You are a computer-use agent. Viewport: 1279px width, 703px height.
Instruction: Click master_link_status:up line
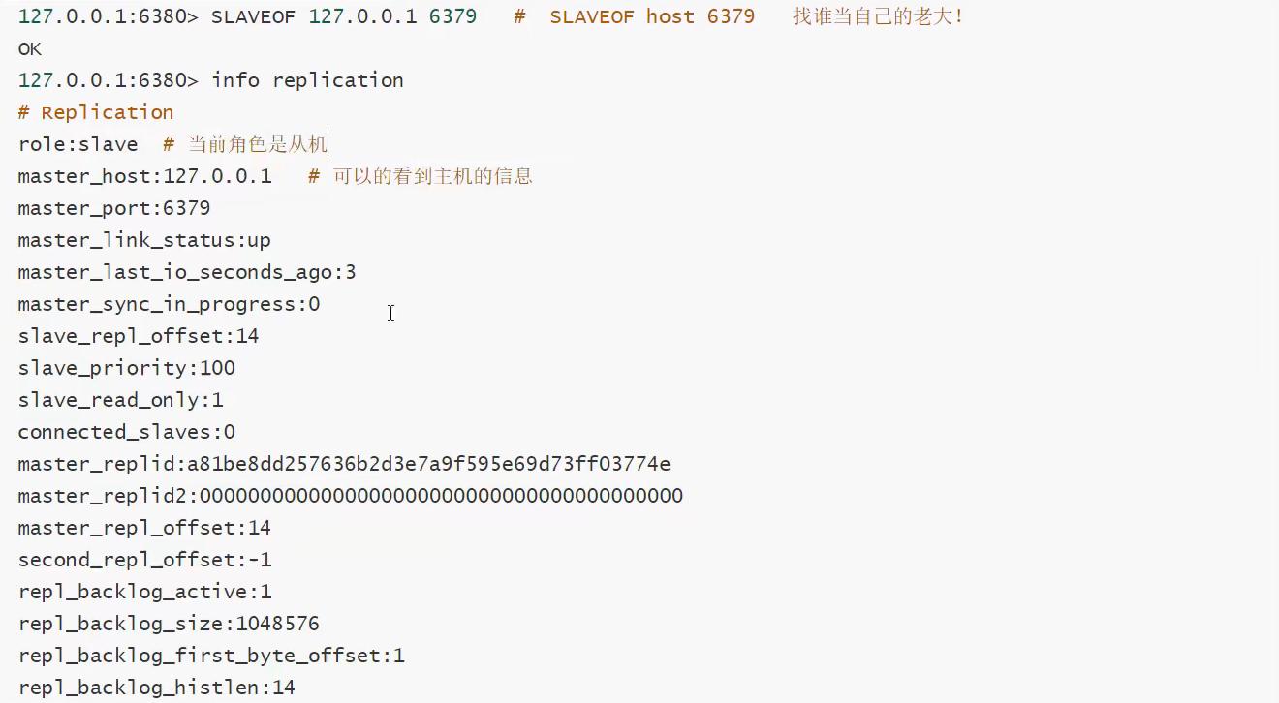[x=144, y=240]
